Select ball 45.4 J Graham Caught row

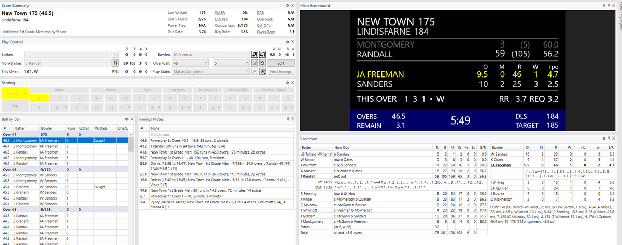point(64,187)
